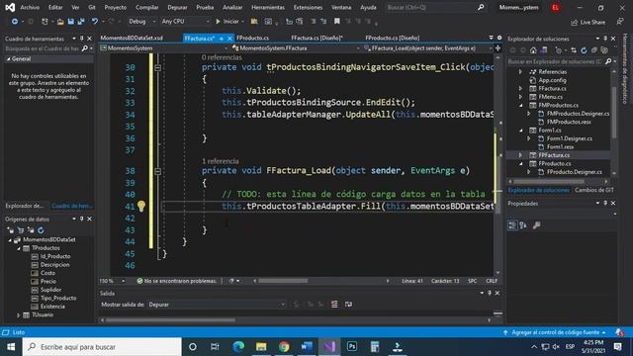
Task: Click the Properties alphabetical sort icon
Action: tap(523, 225)
